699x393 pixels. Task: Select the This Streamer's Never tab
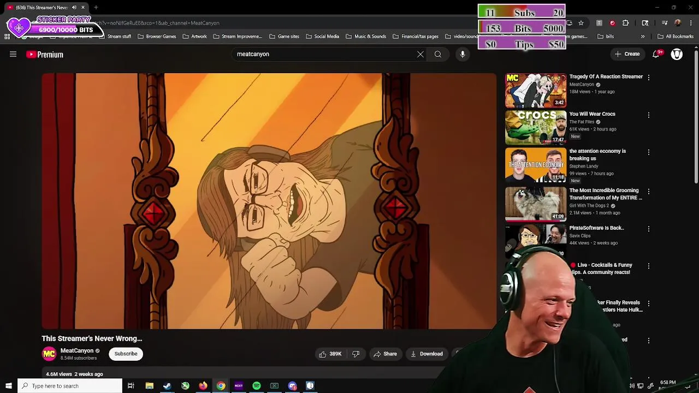point(46,8)
